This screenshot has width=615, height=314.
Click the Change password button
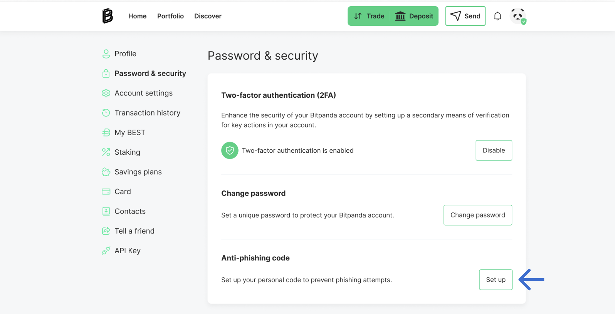pos(478,215)
